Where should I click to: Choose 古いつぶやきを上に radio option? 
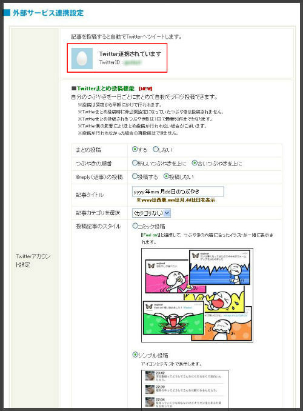[x=195, y=163]
